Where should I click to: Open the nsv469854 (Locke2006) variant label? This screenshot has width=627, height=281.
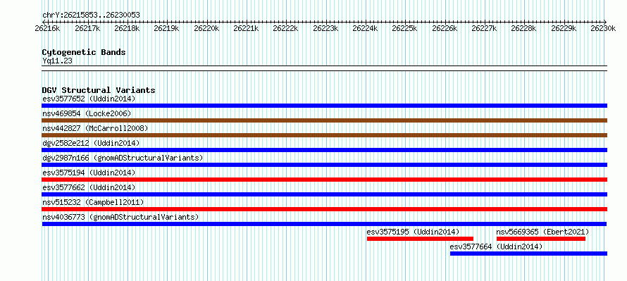(87, 113)
